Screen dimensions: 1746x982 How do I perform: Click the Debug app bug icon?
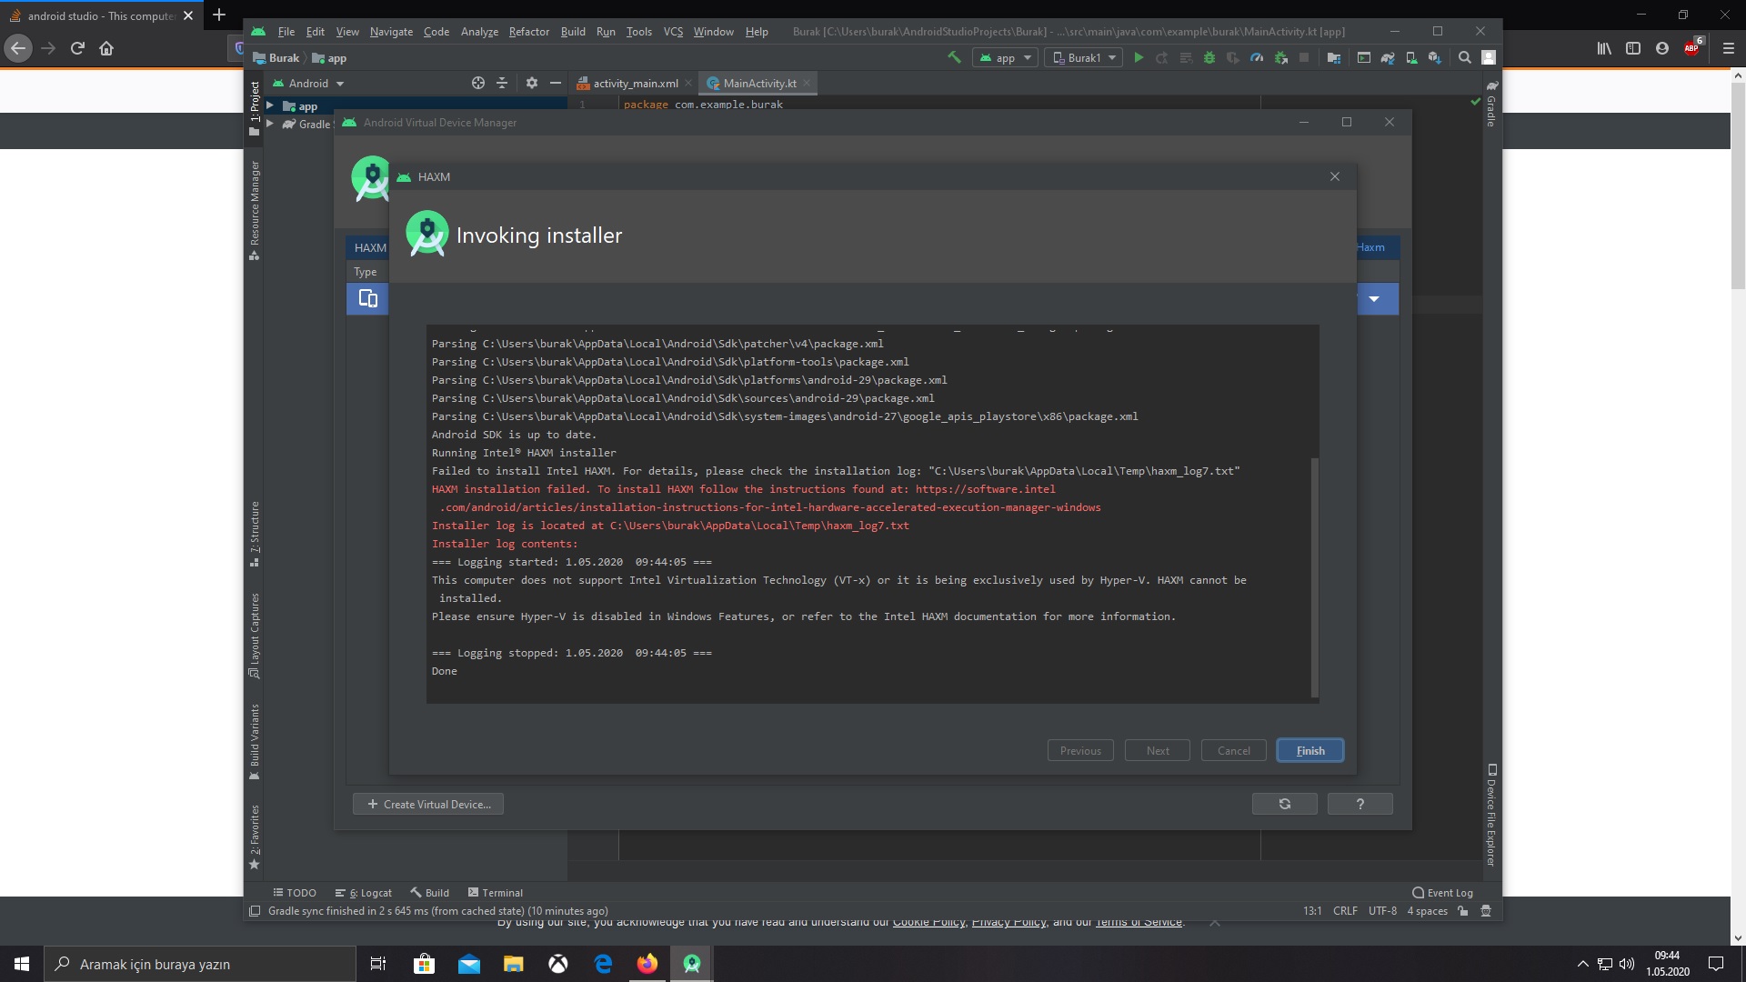1209,57
